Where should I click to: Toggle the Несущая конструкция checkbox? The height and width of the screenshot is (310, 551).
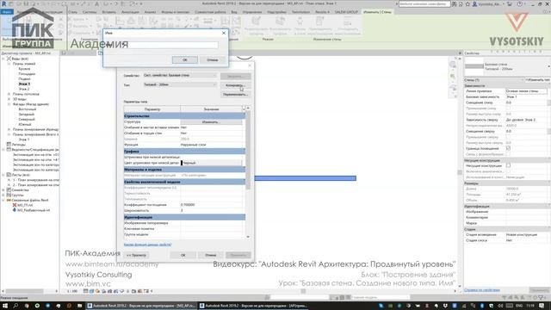(x=508, y=165)
